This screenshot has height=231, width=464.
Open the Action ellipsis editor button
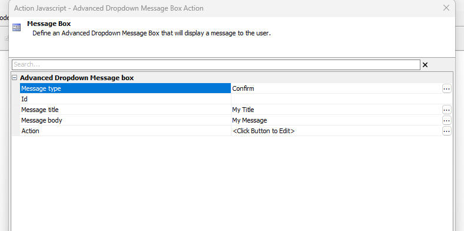446,131
